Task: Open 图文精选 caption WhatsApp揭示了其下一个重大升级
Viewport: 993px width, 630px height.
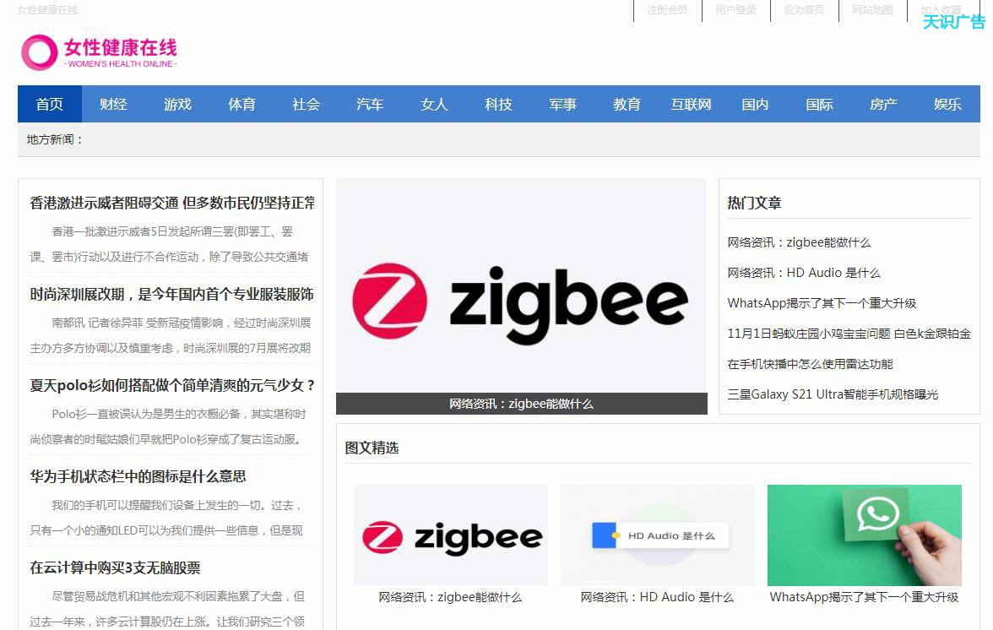Action: 865,597
